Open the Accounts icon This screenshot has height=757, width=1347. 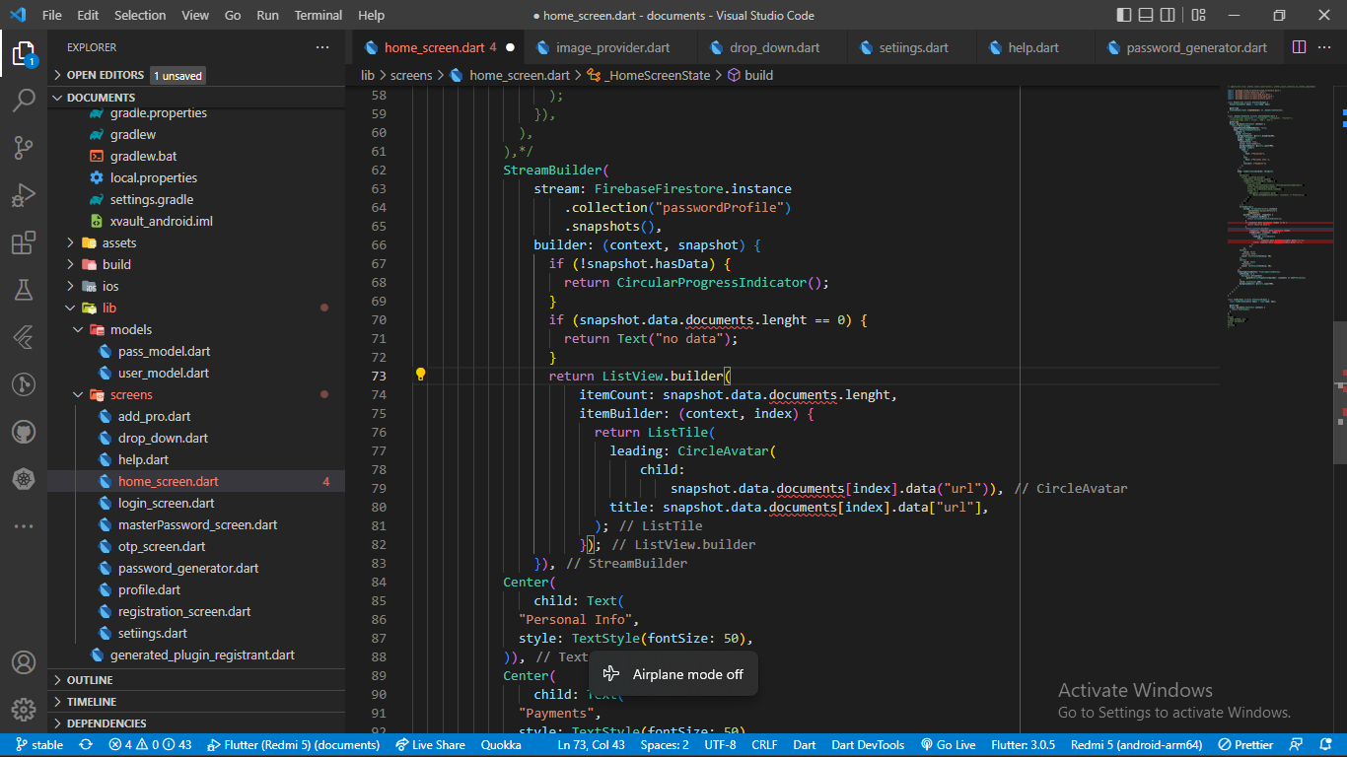click(x=24, y=662)
